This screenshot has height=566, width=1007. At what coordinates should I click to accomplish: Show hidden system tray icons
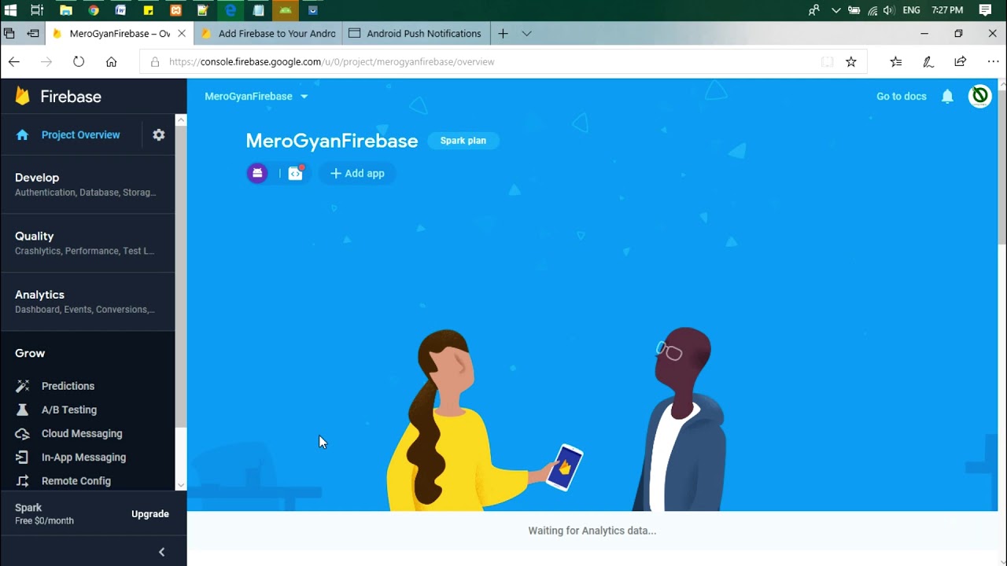pos(835,10)
